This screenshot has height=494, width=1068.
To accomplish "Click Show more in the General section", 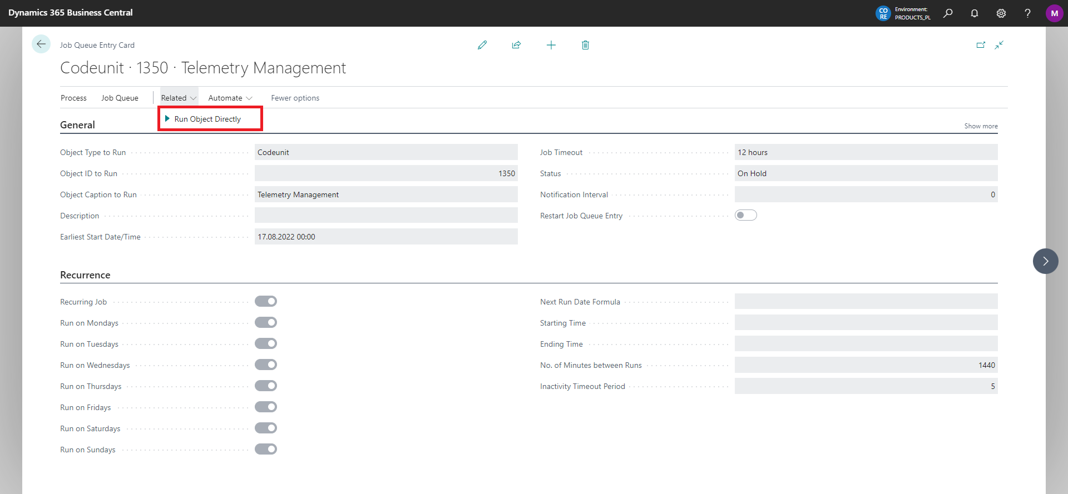I will [x=981, y=126].
